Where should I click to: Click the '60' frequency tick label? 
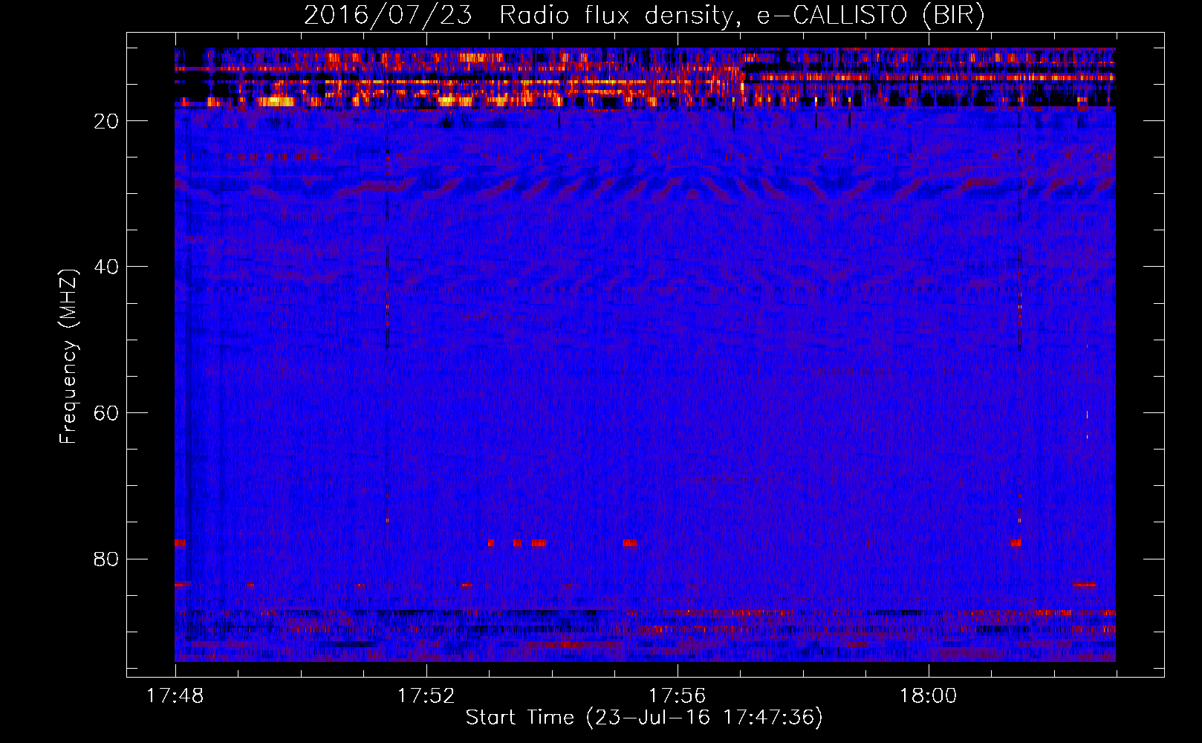tap(107, 413)
